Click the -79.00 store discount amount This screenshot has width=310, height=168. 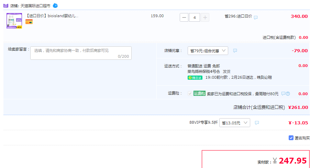(x=300, y=51)
